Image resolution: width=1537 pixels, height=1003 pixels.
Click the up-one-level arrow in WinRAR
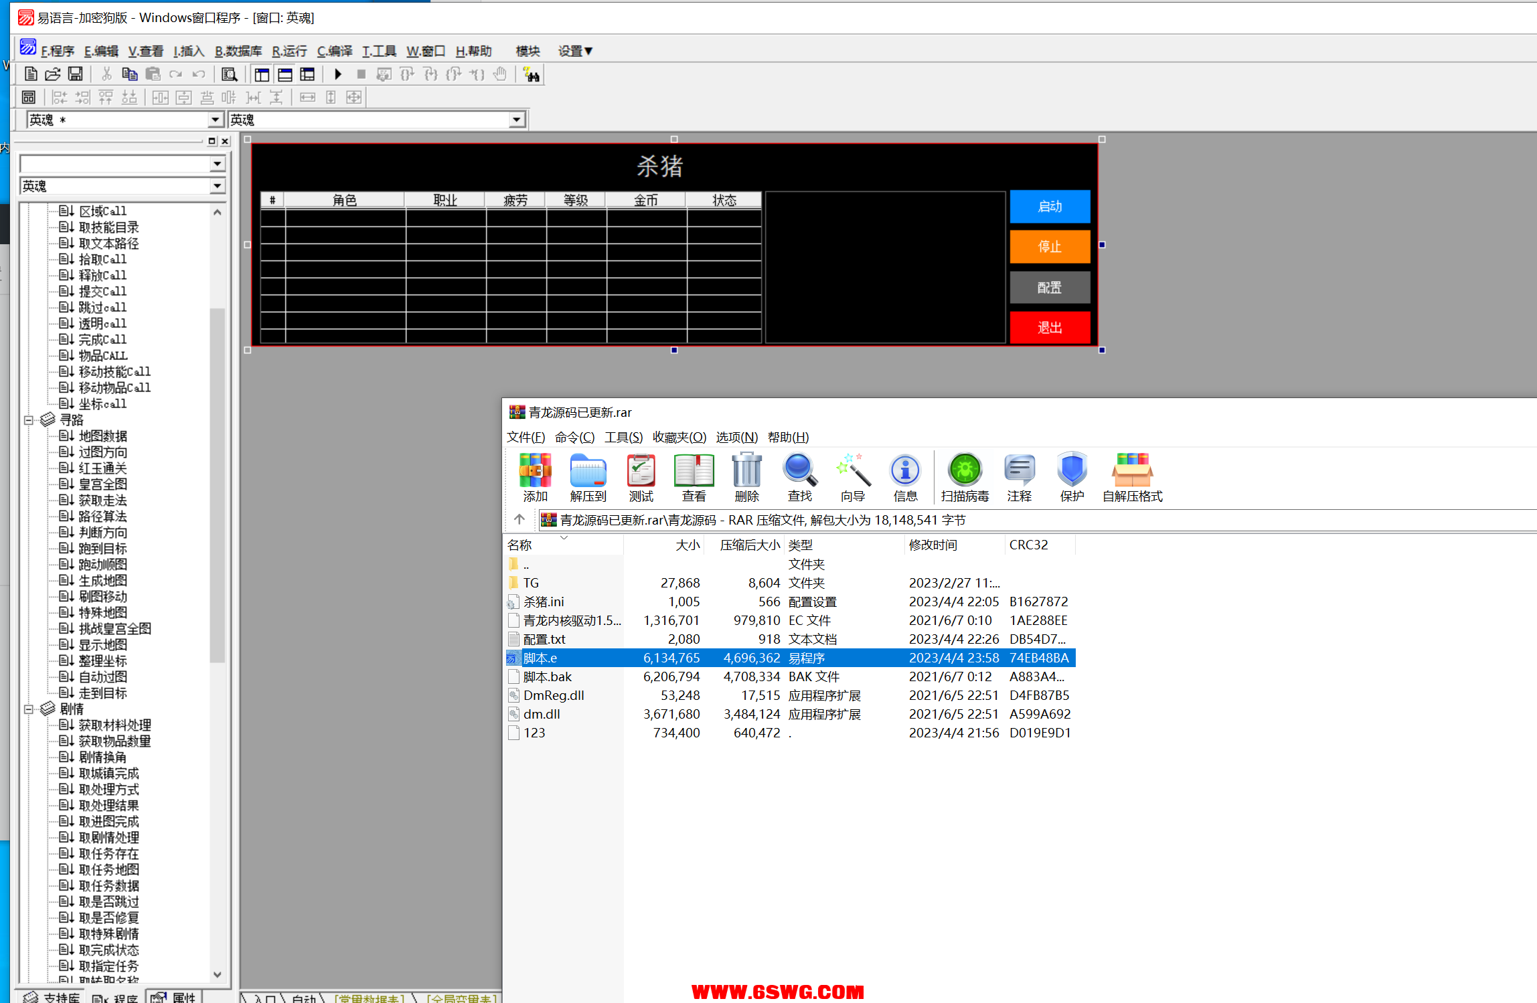point(519,519)
